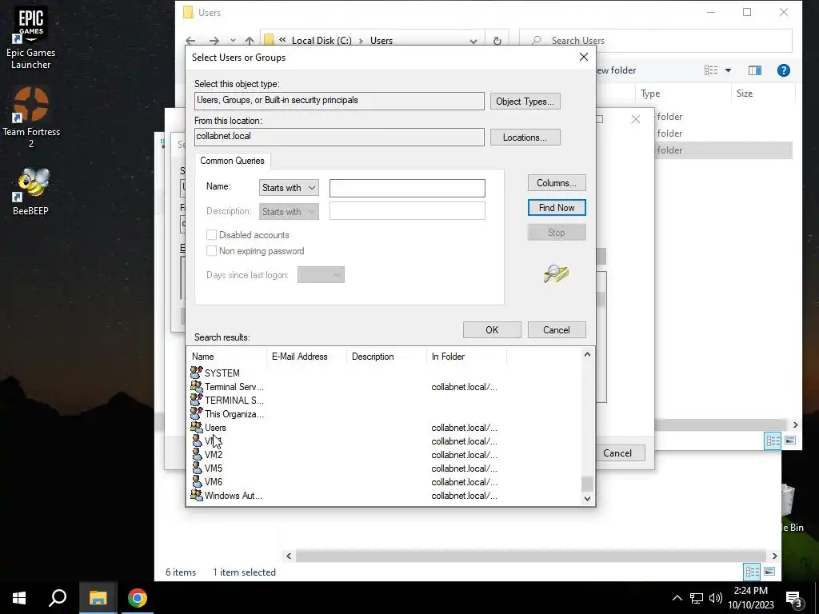Click the search-results flashlight animation icon
The height and width of the screenshot is (614, 819).
coord(556,273)
